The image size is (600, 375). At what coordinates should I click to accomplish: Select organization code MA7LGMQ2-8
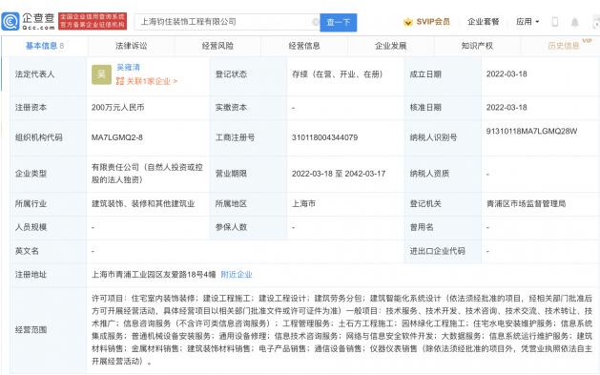116,137
